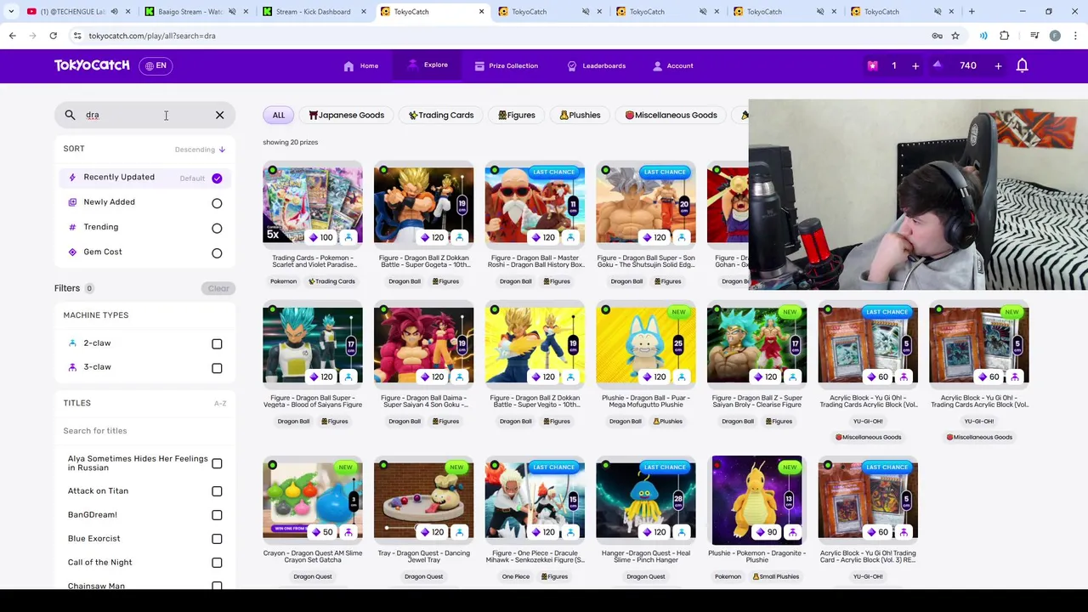Click Search for titles field
Viewport: 1088px width, 612px height.
tap(144, 431)
